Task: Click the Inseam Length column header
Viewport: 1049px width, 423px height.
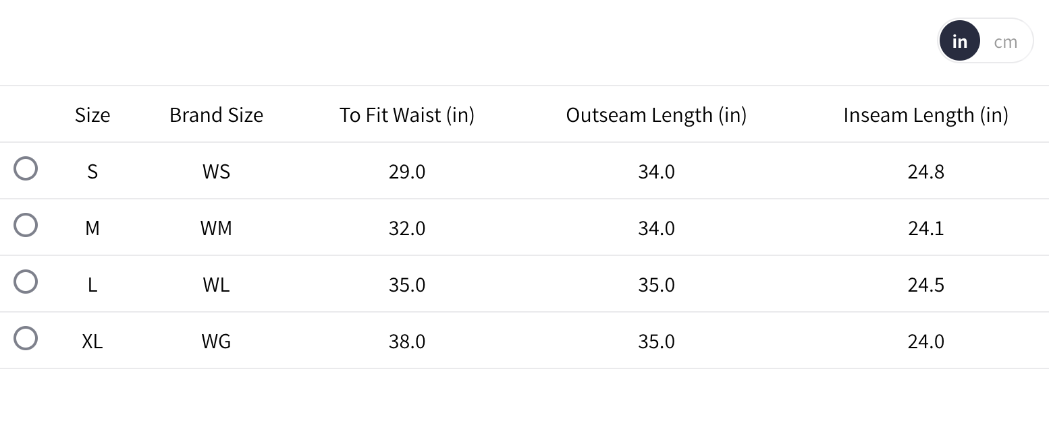Action: [x=925, y=115]
